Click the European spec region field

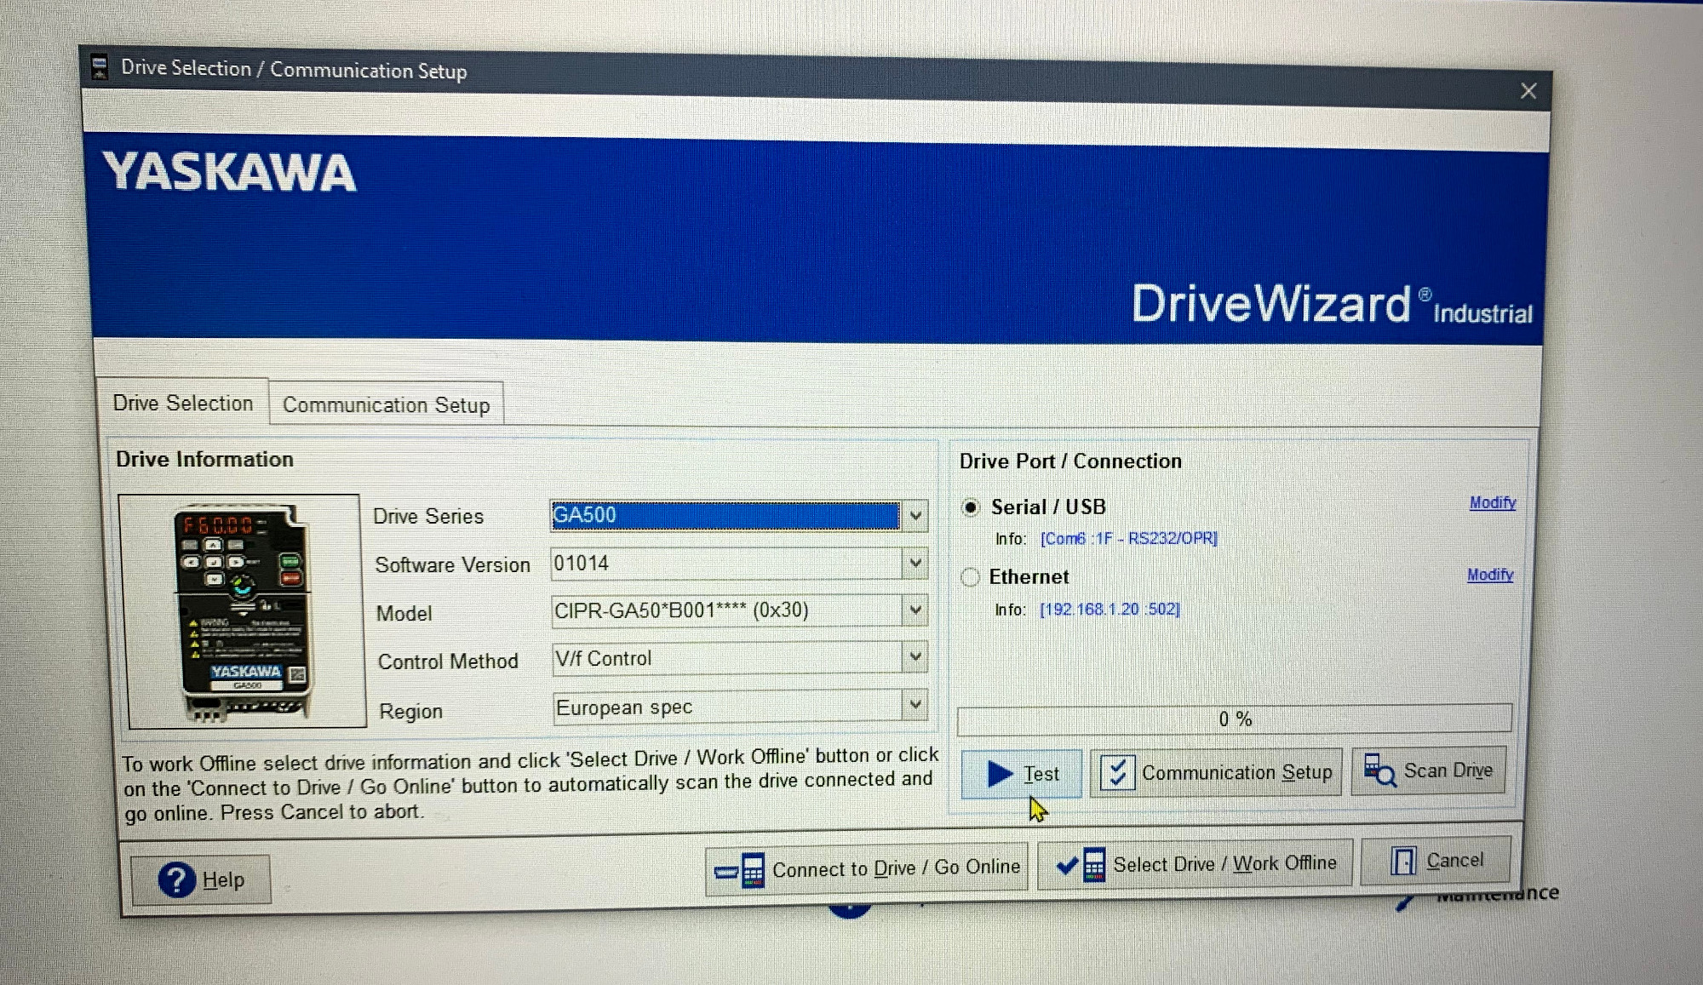click(726, 707)
